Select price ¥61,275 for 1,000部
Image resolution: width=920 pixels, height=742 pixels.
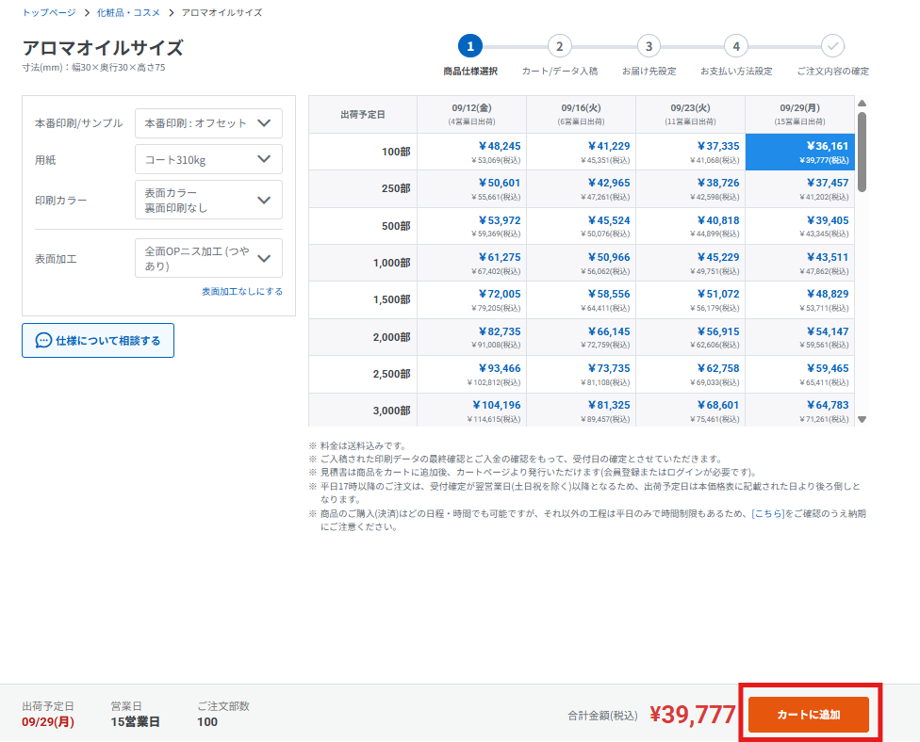pyautogui.click(x=471, y=263)
